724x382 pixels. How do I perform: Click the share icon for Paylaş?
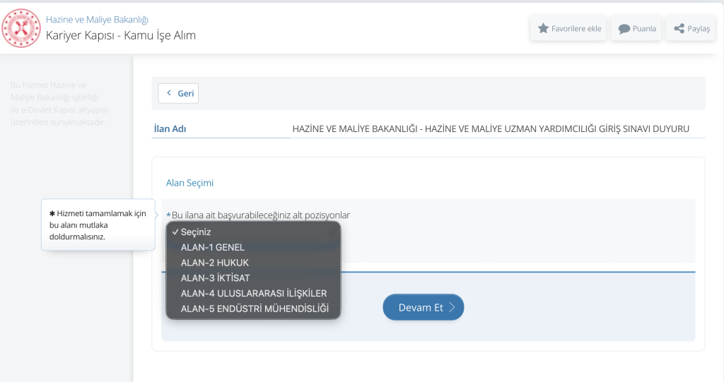click(679, 29)
